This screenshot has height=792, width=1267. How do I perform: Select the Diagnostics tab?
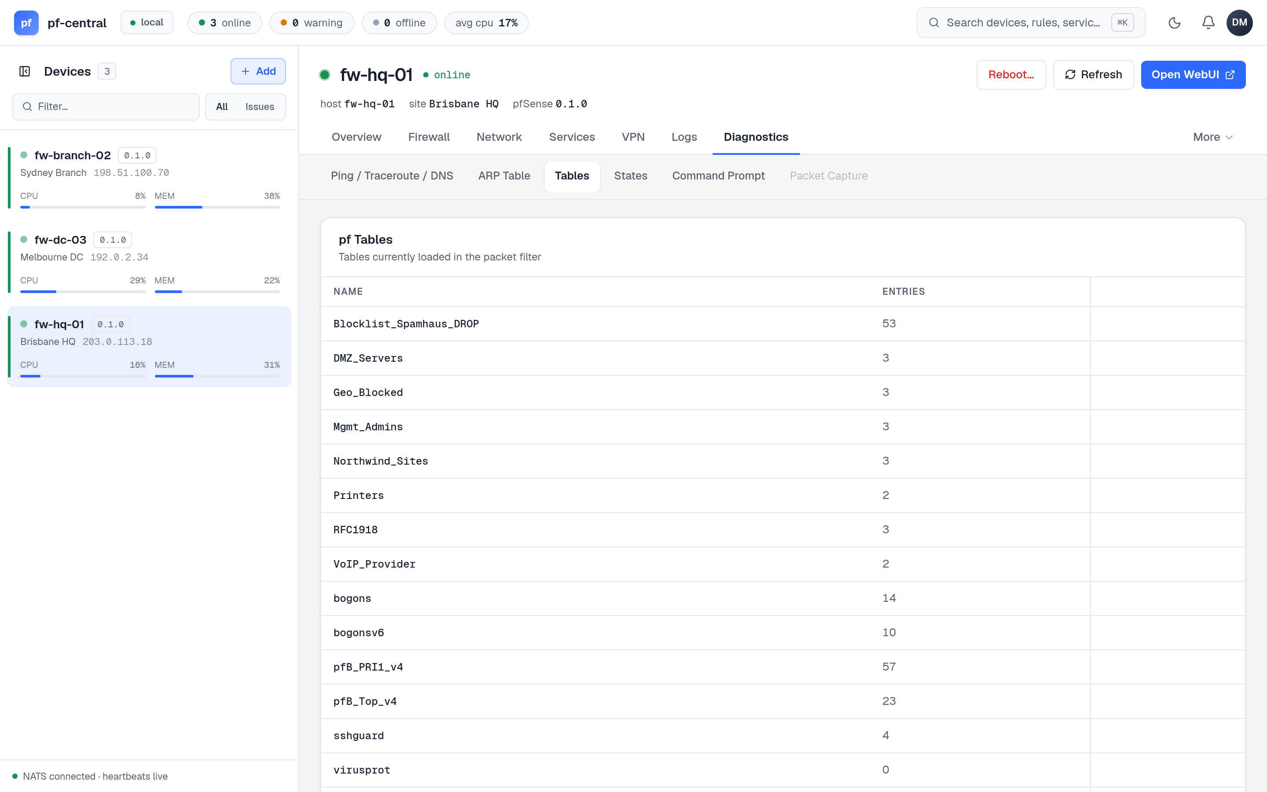tap(755, 137)
